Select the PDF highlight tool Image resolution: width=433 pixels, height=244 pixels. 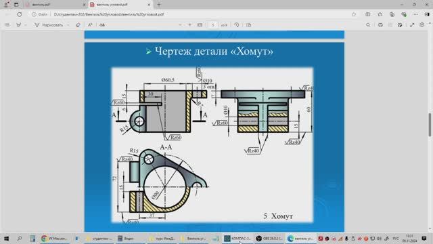pos(18,25)
